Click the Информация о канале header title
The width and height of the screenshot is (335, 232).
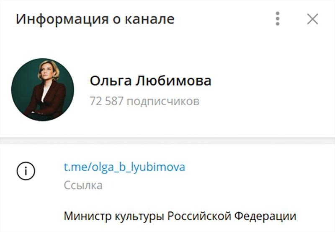pos(95,19)
